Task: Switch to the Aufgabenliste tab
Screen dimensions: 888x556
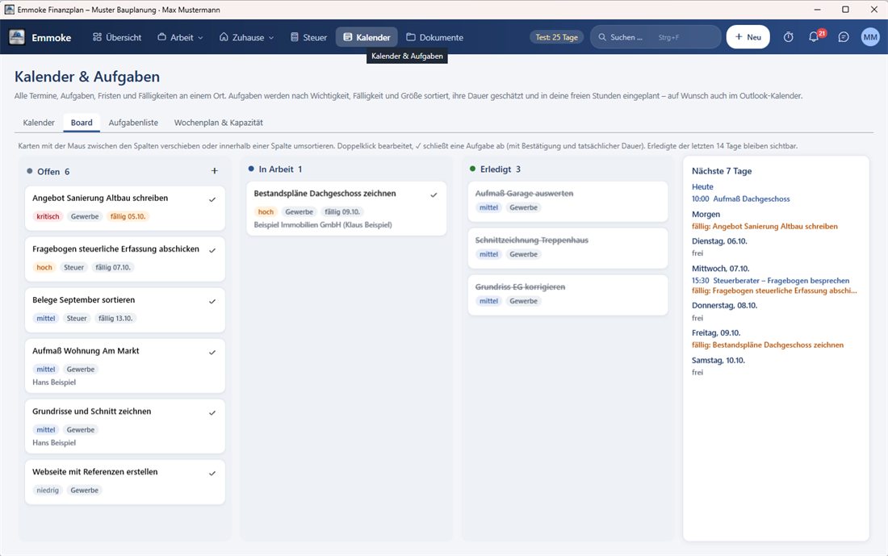Action: click(x=133, y=123)
